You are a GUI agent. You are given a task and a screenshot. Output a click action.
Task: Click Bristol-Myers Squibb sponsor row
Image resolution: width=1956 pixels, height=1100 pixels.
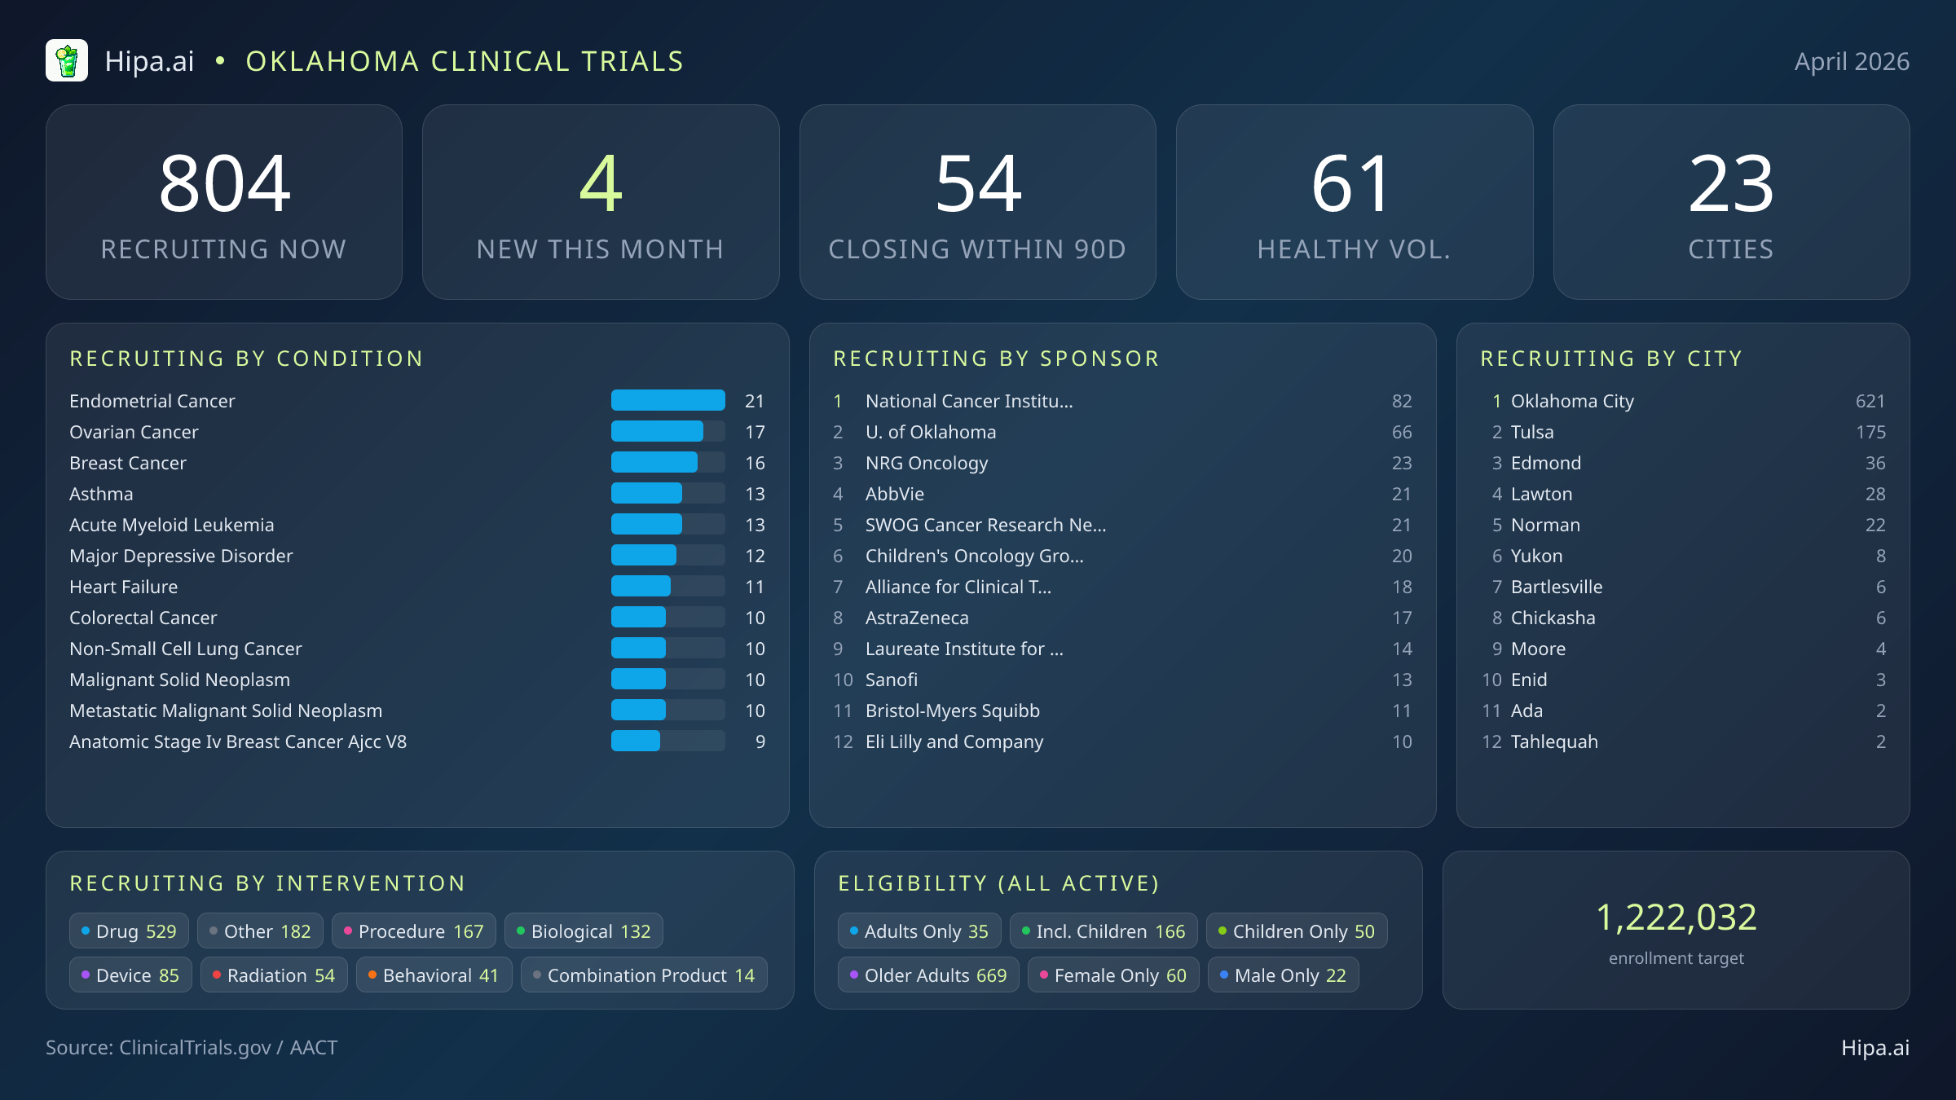[x=1122, y=711]
